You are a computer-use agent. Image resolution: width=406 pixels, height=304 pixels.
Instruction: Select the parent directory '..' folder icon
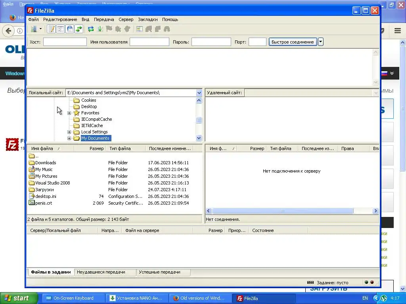tap(32, 156)
